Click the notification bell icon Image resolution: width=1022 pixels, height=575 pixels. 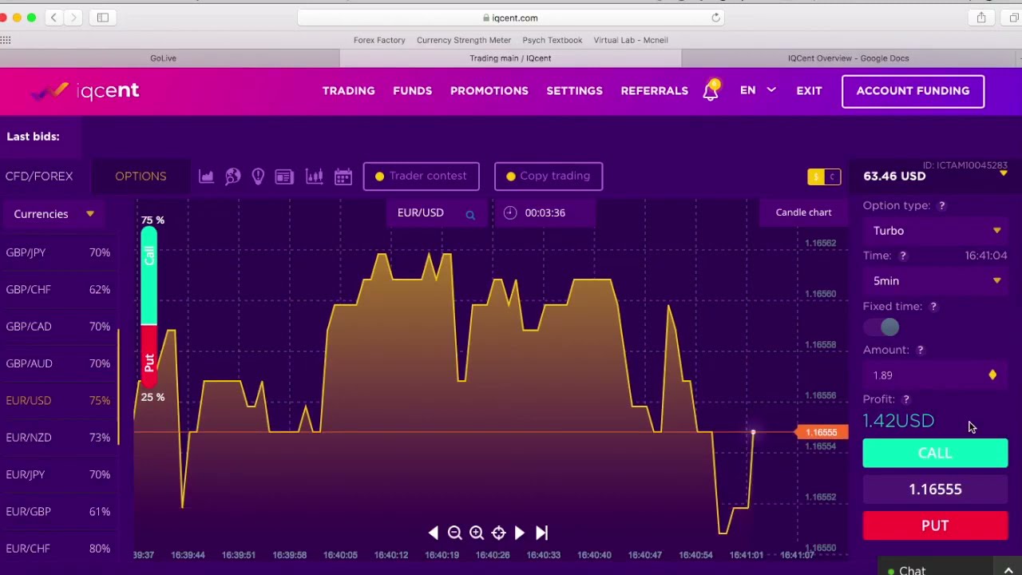click(x=711, y=90)
